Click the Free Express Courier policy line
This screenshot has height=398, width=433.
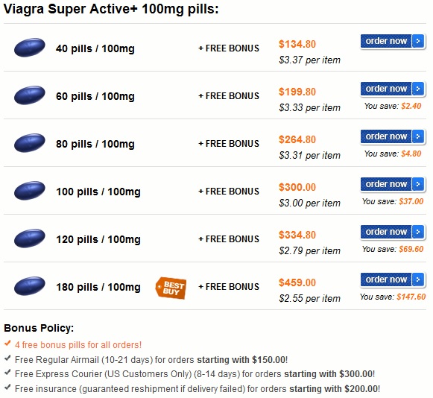[195, 374]
